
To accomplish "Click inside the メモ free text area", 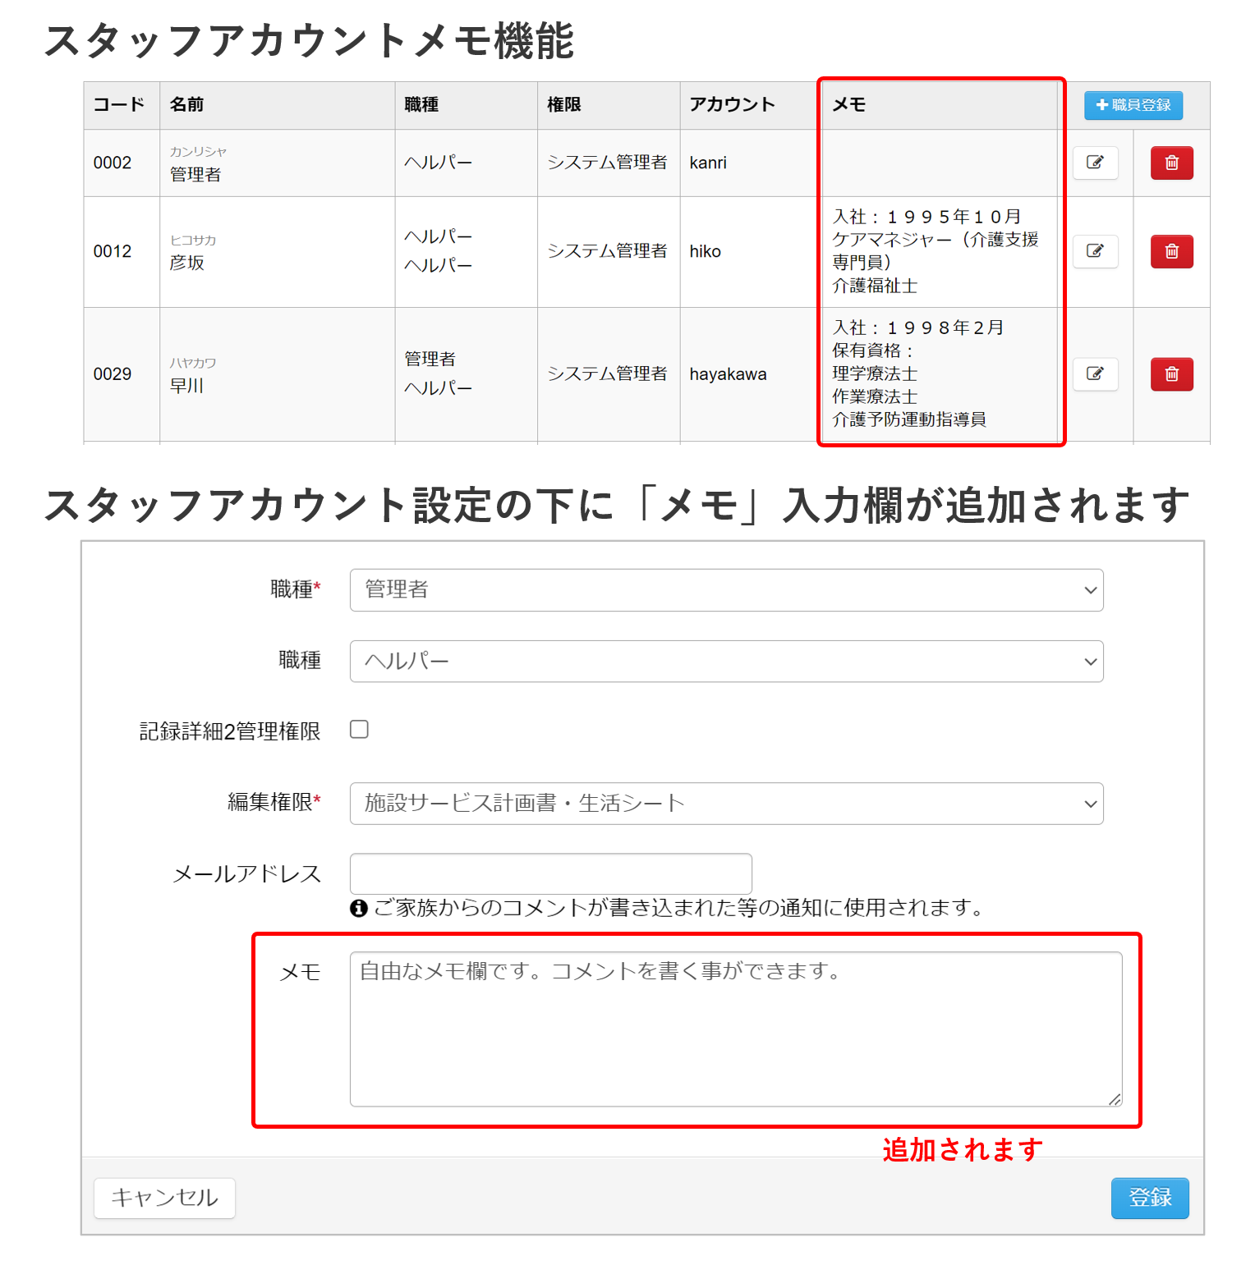I will point(735,1029).
